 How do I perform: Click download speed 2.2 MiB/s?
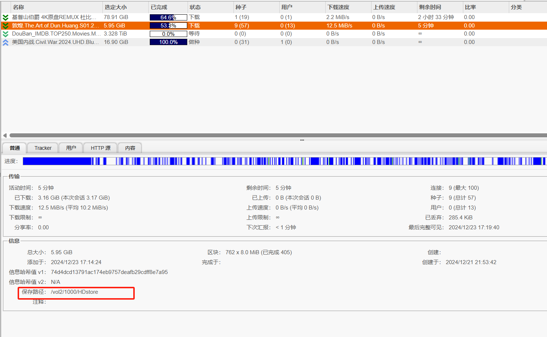(x=338, y=17)
